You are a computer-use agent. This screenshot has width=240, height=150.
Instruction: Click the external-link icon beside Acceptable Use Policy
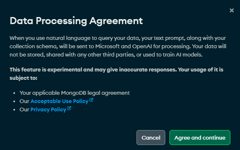(91, 100)
